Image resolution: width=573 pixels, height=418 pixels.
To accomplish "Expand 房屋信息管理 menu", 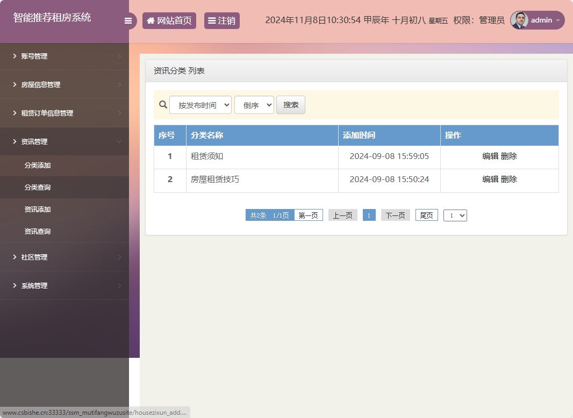I will [65, 85].
